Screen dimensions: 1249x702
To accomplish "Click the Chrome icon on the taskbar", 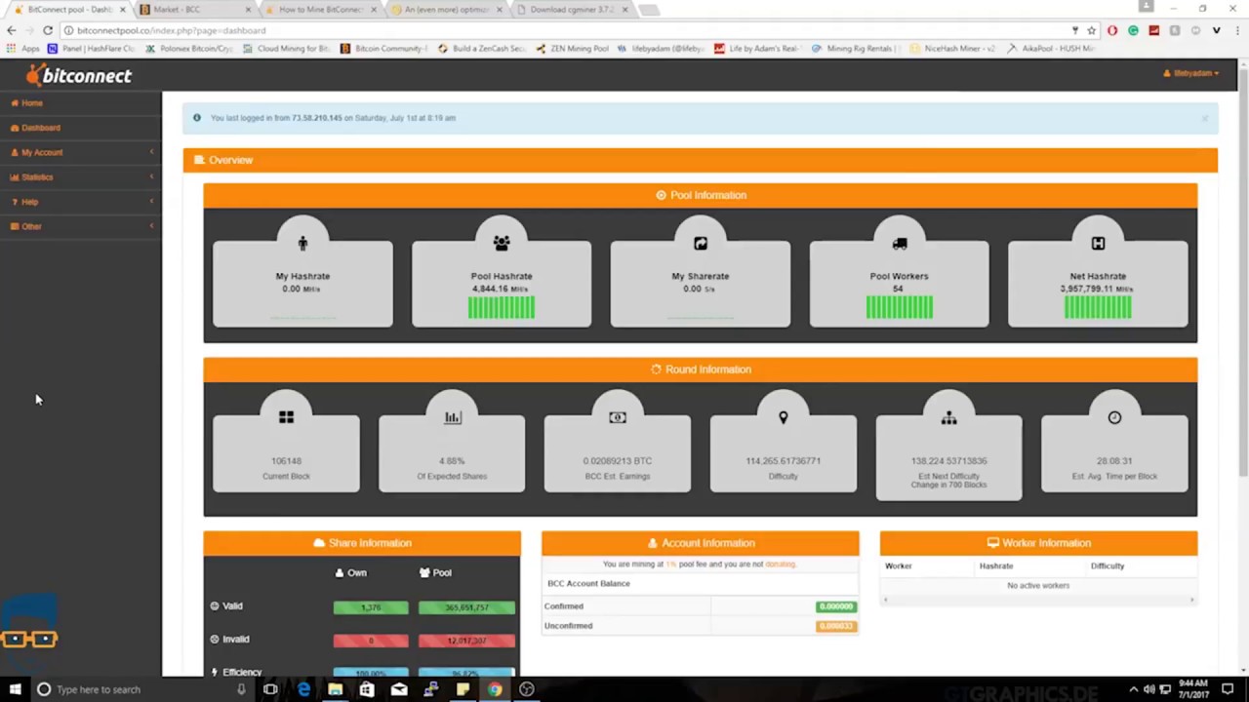I will click(495, 689).
